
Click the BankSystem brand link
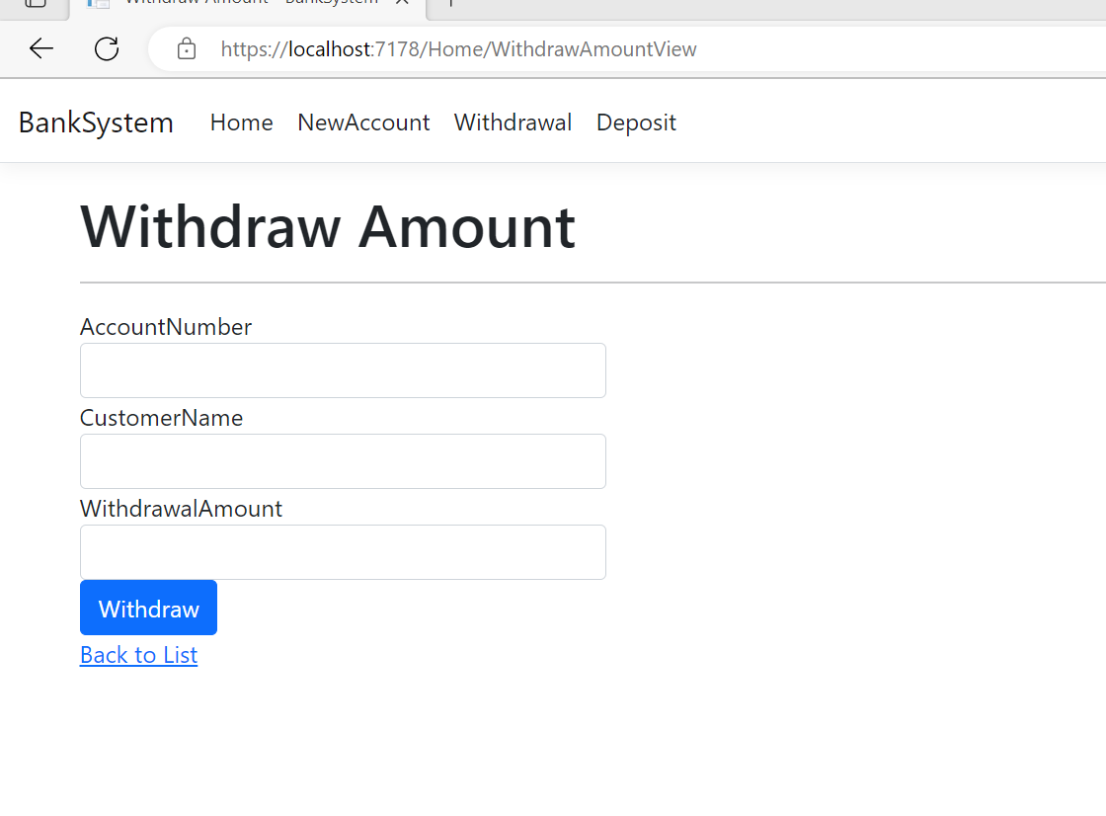point(95,122)
